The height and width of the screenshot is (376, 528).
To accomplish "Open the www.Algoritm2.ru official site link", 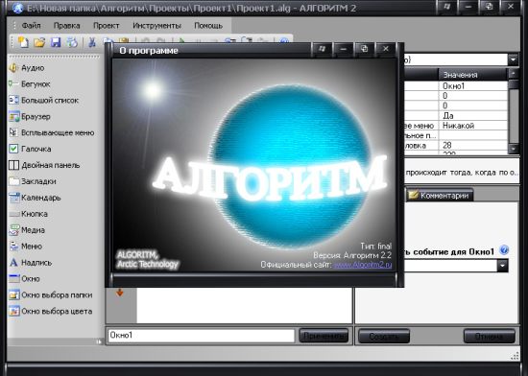I will point(363,265).
